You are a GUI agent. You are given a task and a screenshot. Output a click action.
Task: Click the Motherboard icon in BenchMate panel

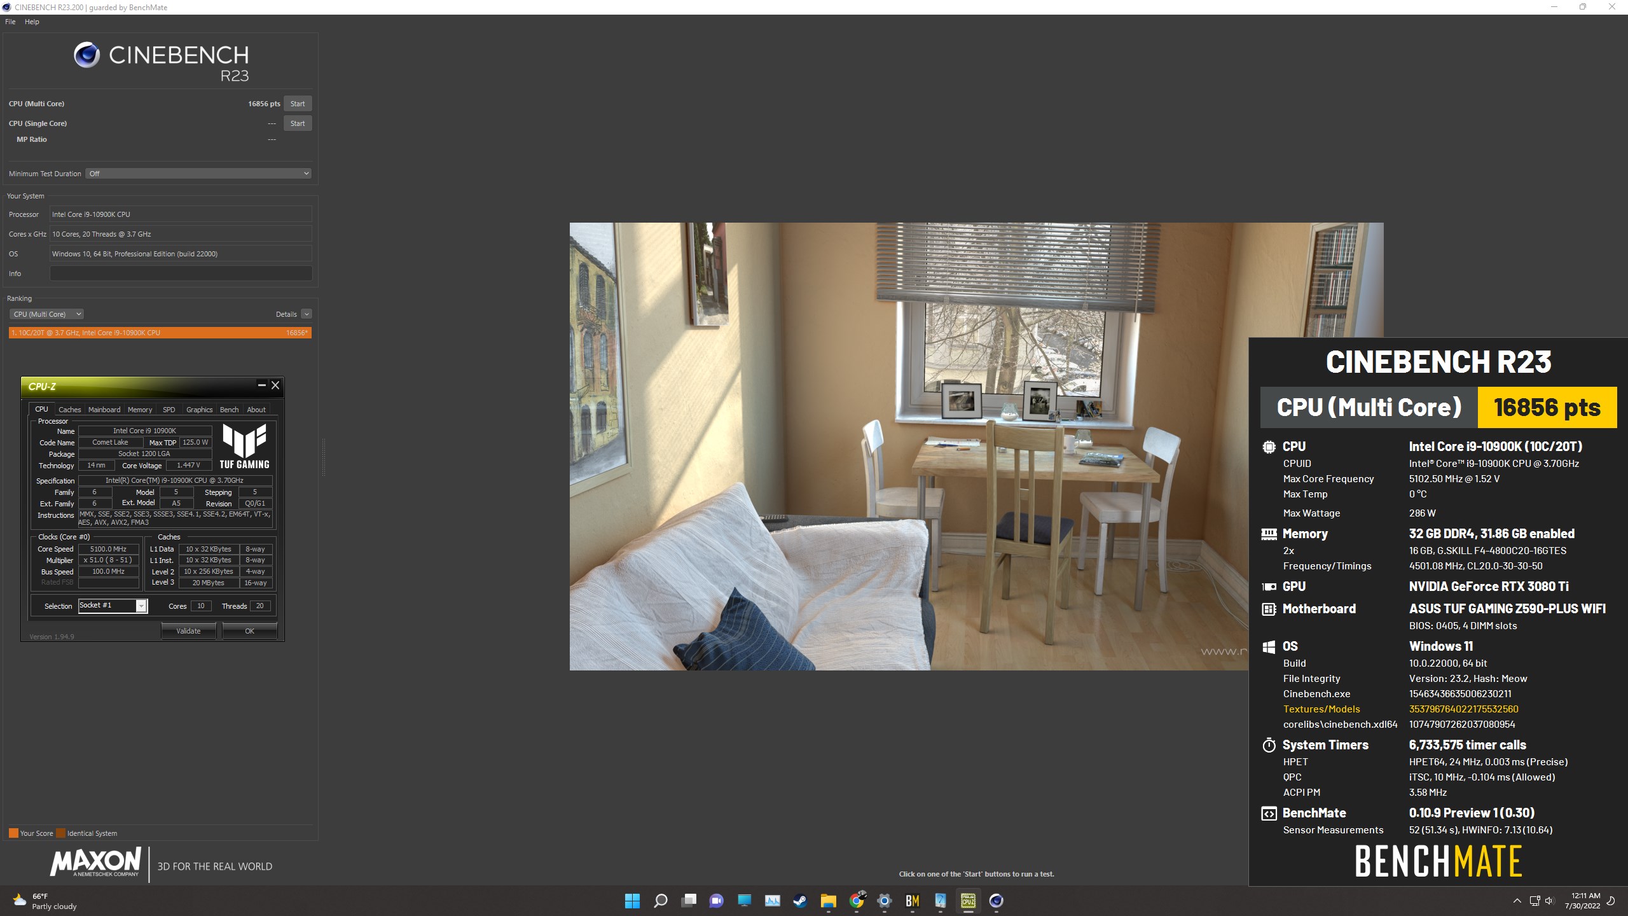[x=1269, y=609]
